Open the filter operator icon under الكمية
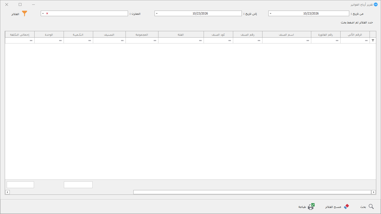Screen dimensions: 381x214 click(x=90, y=41)
